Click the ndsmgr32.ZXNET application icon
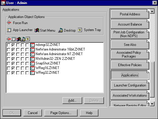The height and width of the screenshot is (119, 158). point(32,45)
